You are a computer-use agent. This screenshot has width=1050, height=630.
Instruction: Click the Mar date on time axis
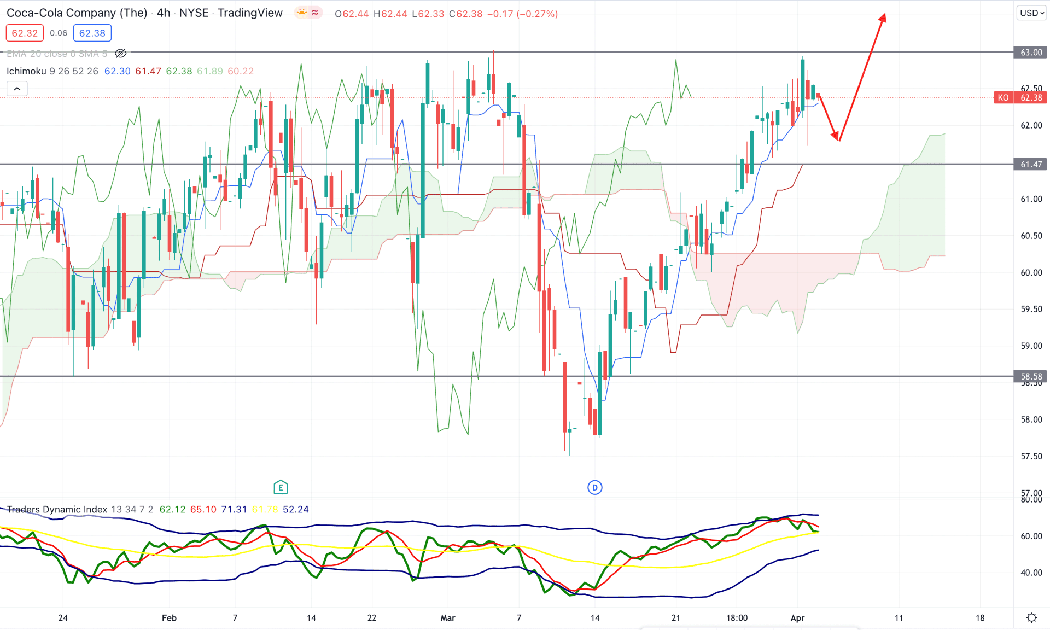click(x=448, y=618)
